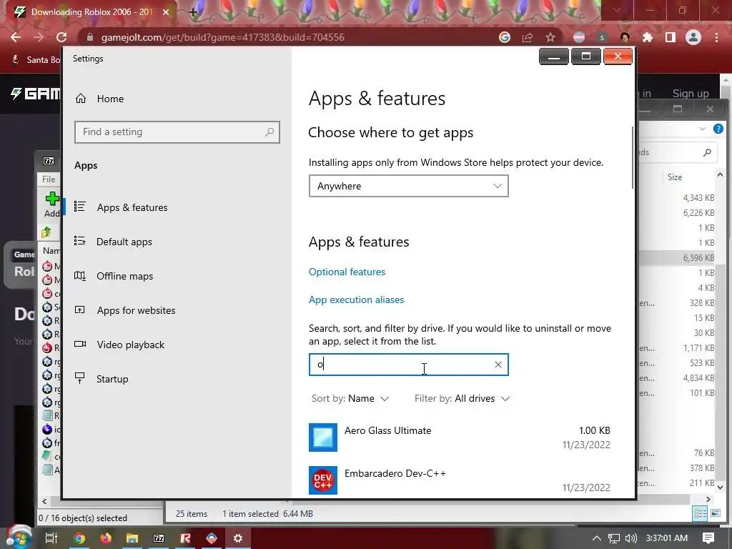
Task: Select the Offline maps sidebar icon
Action: coord(80,275)
